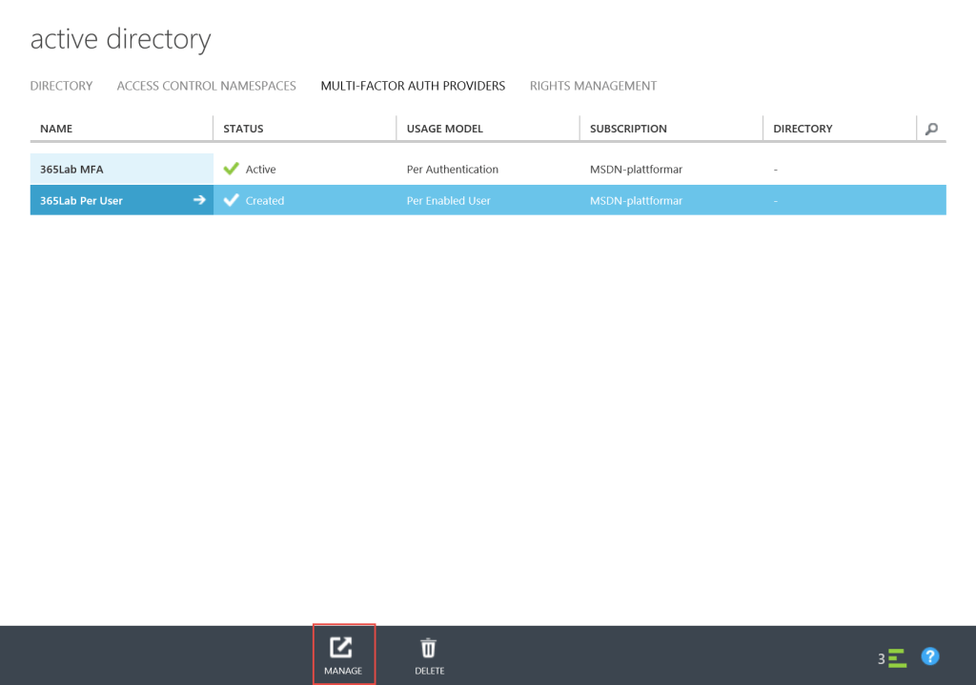This screenshot has width=976, height=685.
Task: Sort providers by the STATUS column header
Action: (243, 128)
